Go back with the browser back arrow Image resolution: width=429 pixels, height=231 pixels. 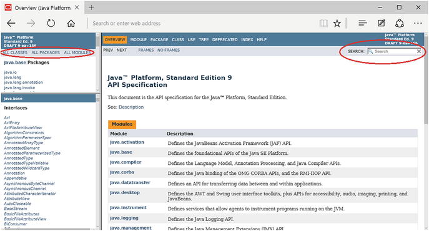coord(11,23)
